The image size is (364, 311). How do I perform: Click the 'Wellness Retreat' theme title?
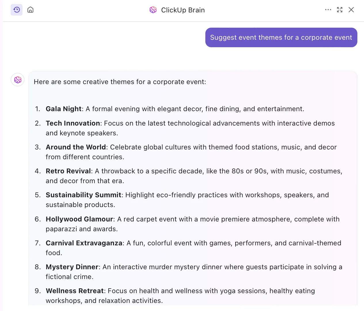pos(75,291)
